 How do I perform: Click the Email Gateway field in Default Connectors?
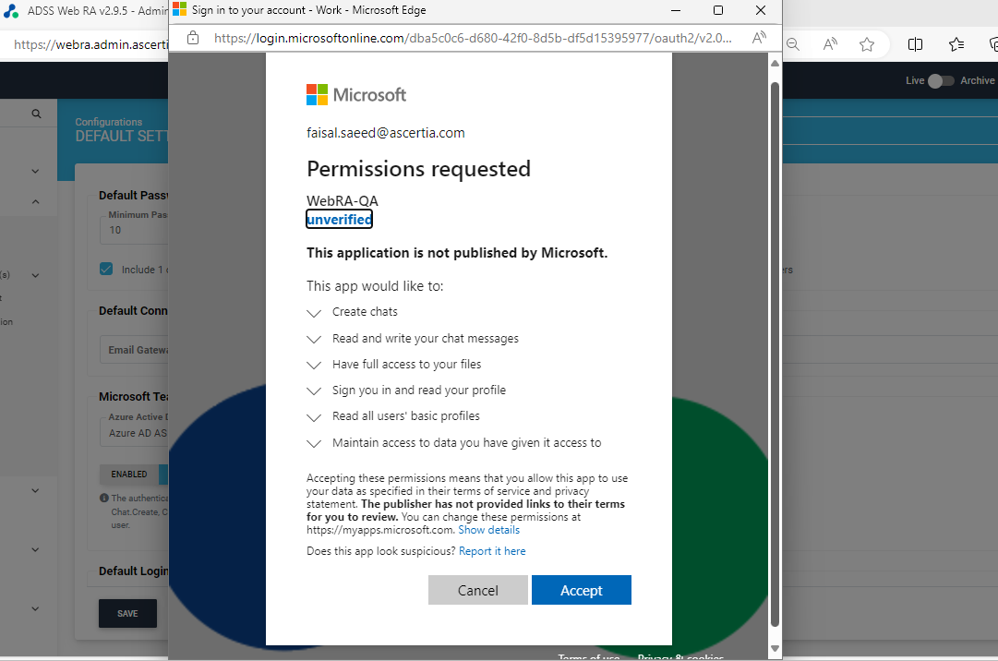[134, 350]
